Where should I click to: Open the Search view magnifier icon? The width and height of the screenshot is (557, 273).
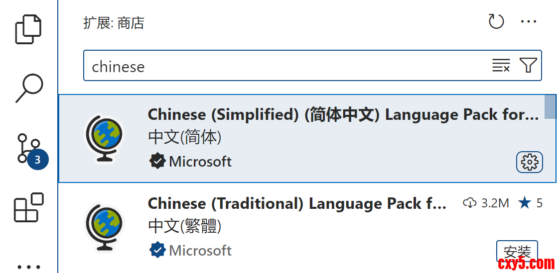[29, 89]
